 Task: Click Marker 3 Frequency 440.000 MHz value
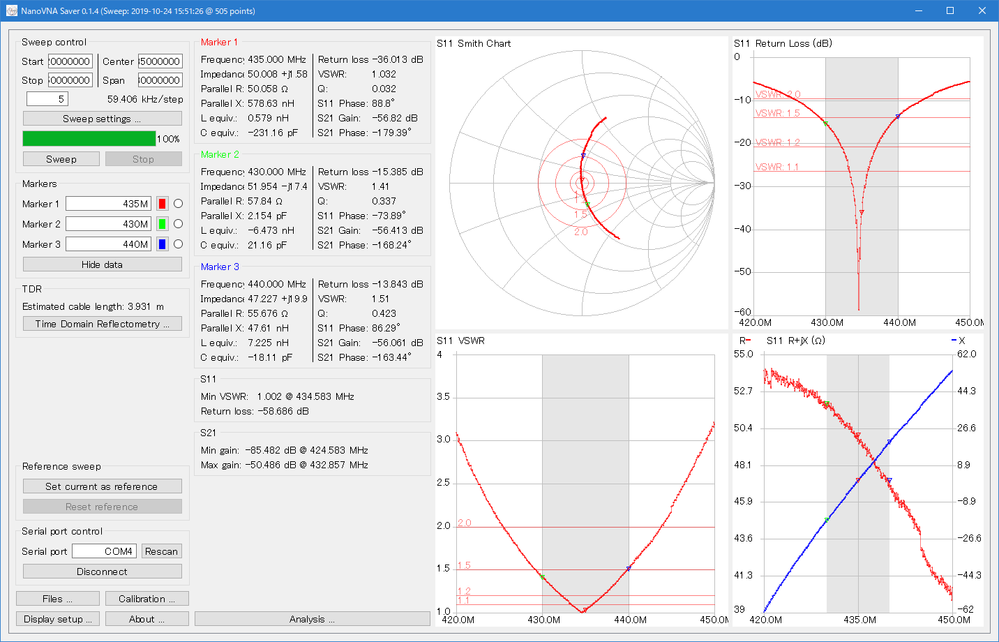(277, 284)
